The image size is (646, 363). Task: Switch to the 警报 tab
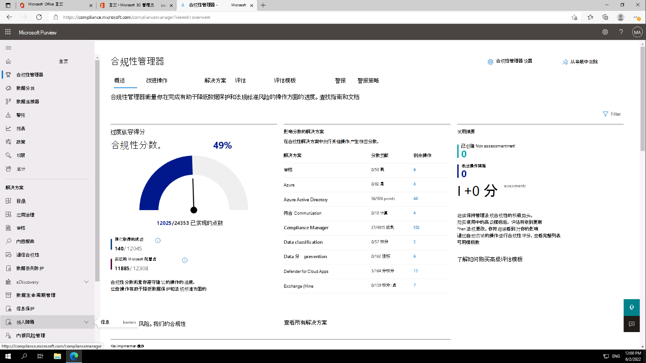click(341, 81)
